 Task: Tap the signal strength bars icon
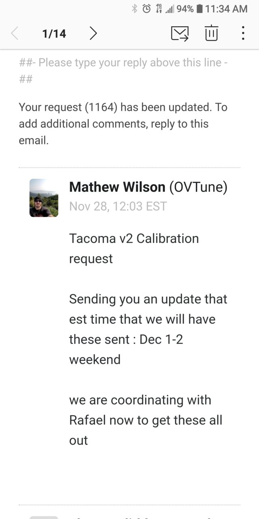pos(169,9)
